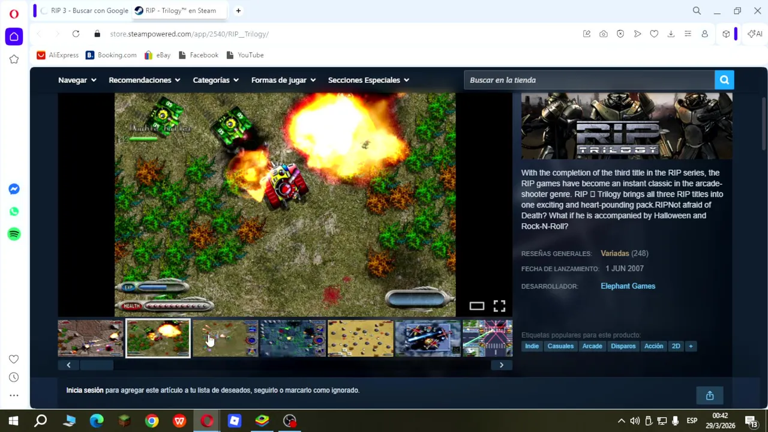The width and height of the screenshot is (768, 432).
Task: Open pinboards heart icon in sidebar
Action: tap(14, 359)
